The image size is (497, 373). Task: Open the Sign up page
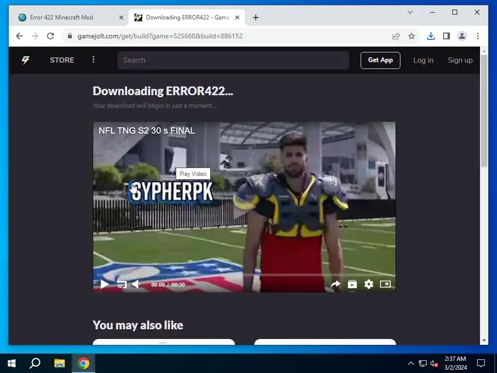(460, 60)
